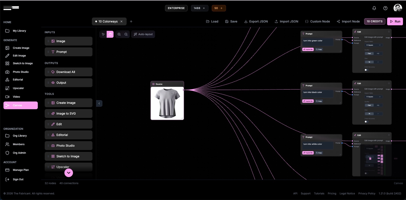Add the Upscaler tool node
406x200 pixels.
pyautogui.click(x=69, y=167)
